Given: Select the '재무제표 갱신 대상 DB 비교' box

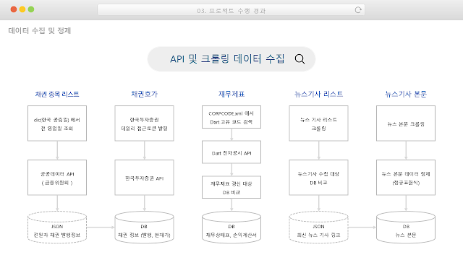Looking at the screenshot, I should (231, 187).
